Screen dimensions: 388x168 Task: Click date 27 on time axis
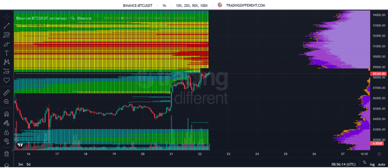343,154
